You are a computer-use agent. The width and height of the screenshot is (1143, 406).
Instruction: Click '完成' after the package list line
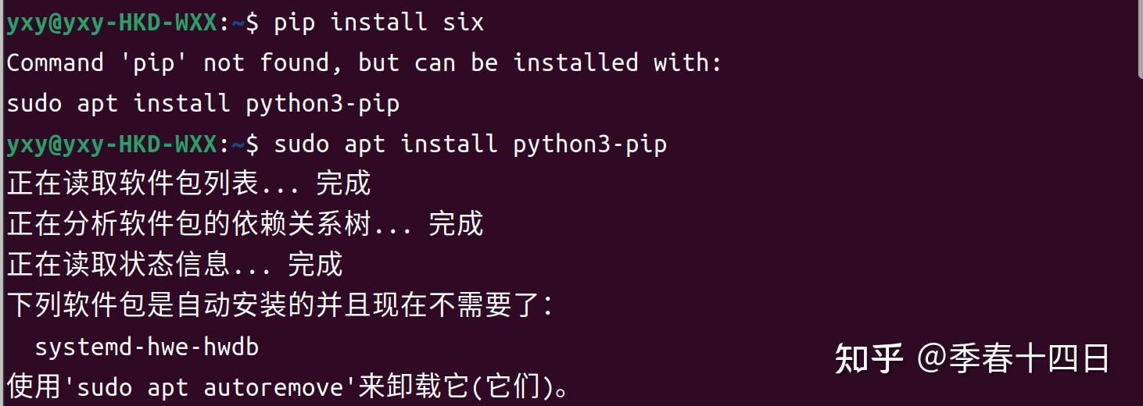(x=343, y=184)
